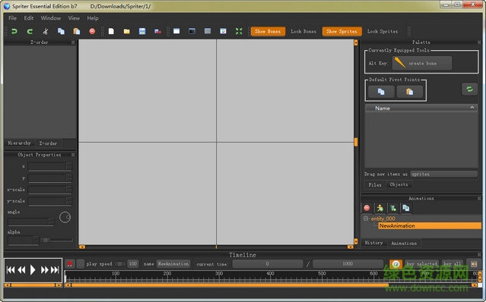This screenshot has width=486, height=302.
Task: Step to next keyframe with fast-forward button
Action: tap(45, 270)
